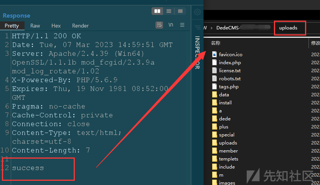Select the top-bottom split layout icon
Viewport: 320px width, 185px height.
click(169, 11)
